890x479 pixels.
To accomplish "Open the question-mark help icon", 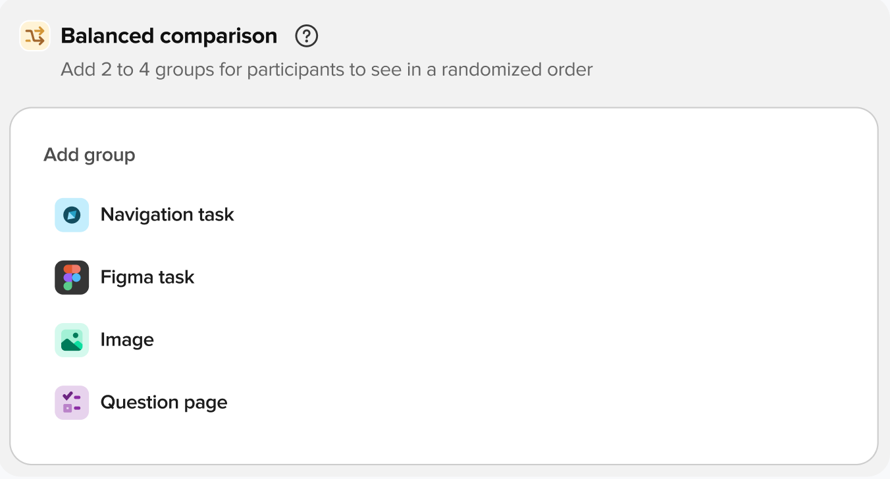I will (307, 36).
